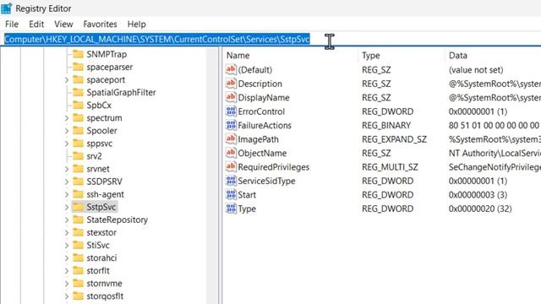Click the SstpSvc folder icon
Image resolution: width=541 pixels, height=304 pixels.
78,207
